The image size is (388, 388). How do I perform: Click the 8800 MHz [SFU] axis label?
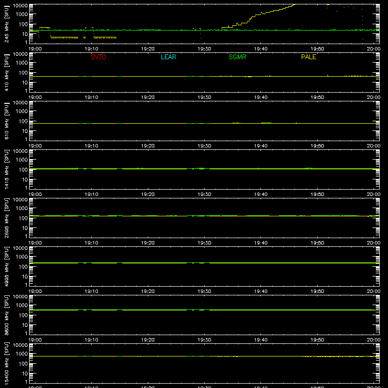pyautogui.click(x=6, y=315)
